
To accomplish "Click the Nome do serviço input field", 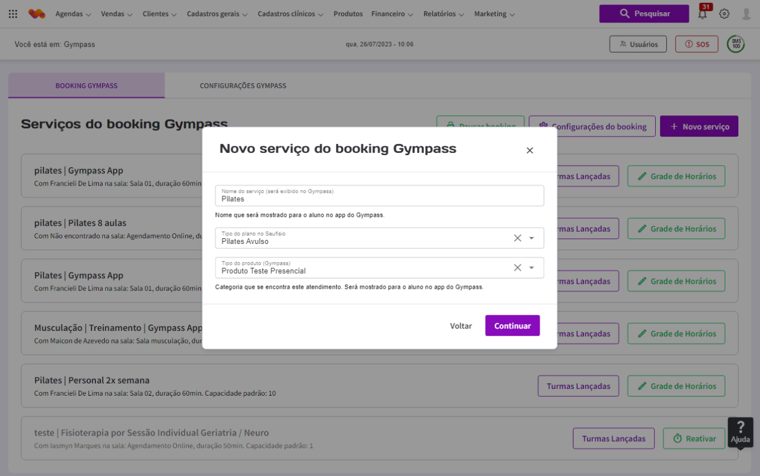I will [x=379, y=196].
